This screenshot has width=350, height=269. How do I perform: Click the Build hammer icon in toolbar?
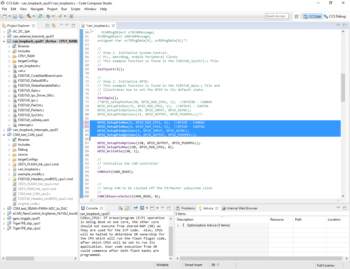pos(29,16)
